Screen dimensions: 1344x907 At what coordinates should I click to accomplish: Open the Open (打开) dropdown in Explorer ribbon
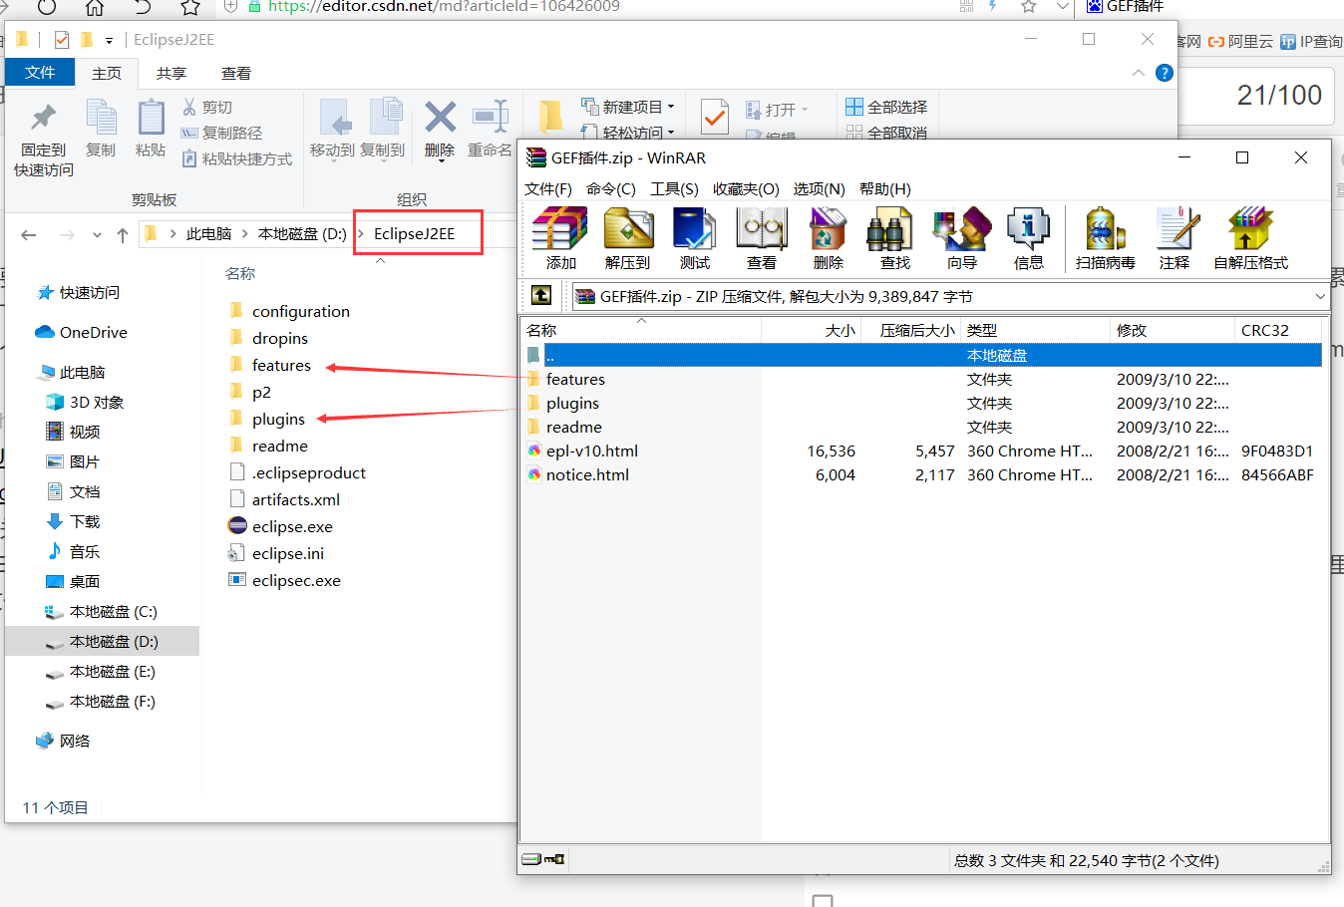point(777,110)
